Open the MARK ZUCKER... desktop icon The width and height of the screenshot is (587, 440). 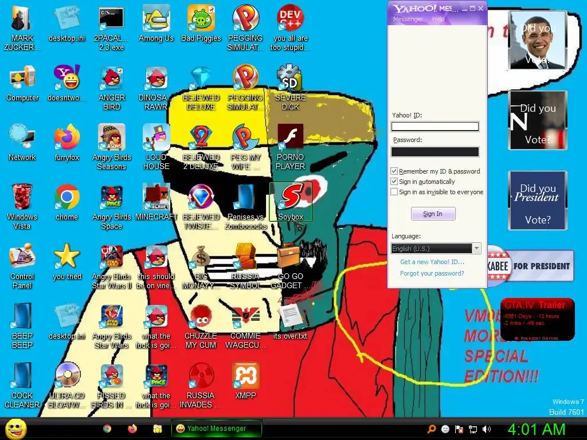(22, 29)
